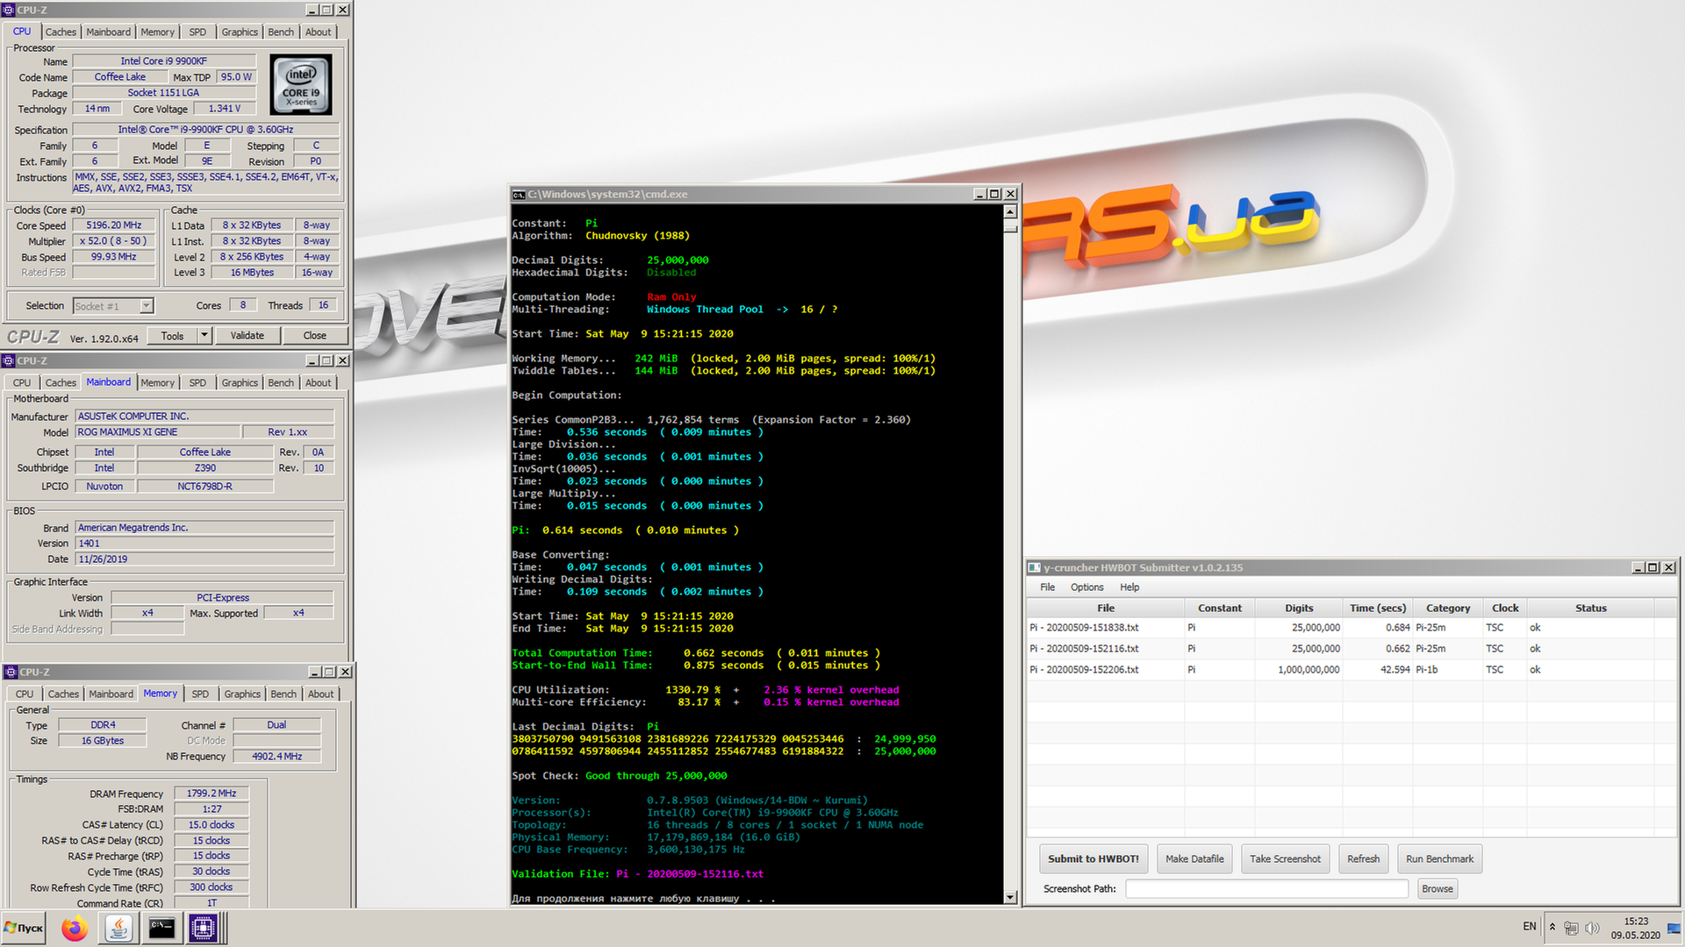1685x947 pixels.
Task: Click Validate in the top CPU-Z window
Action: 247,335
